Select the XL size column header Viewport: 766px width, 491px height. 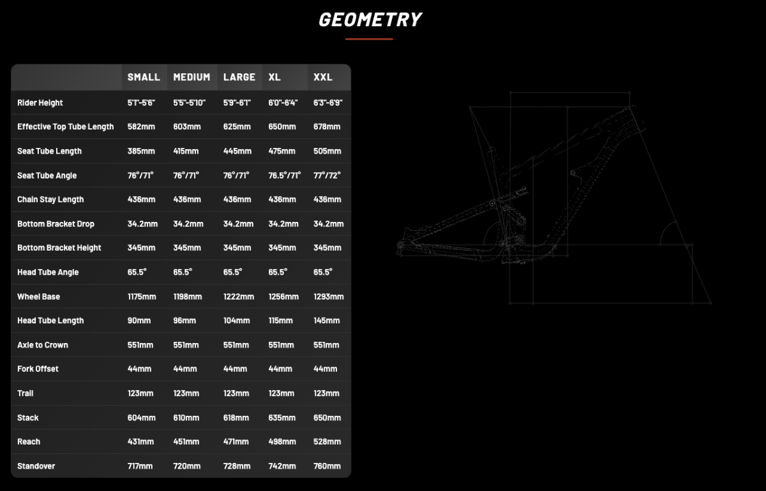click(x=274, y=77)
